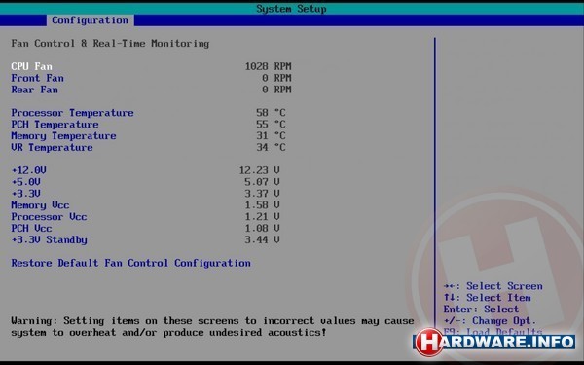The width and height of the screenshot is (584, 365).
Task: Click the Enter: Select help hint
Action: (481, 309)
